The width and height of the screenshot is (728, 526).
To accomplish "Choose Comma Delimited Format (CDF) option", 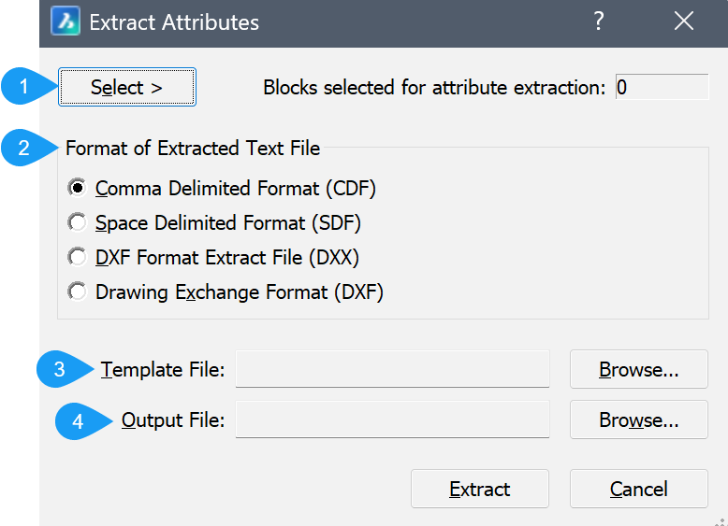I will 77,188.
